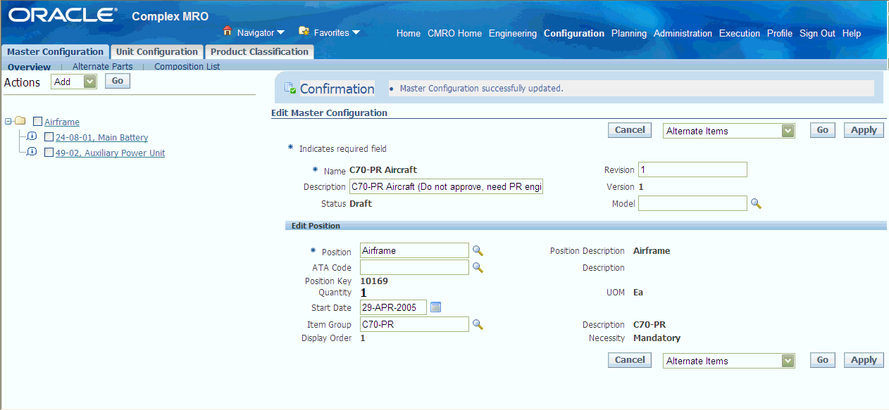
Task: Click into the Revision field
Action: pos(692,170)
